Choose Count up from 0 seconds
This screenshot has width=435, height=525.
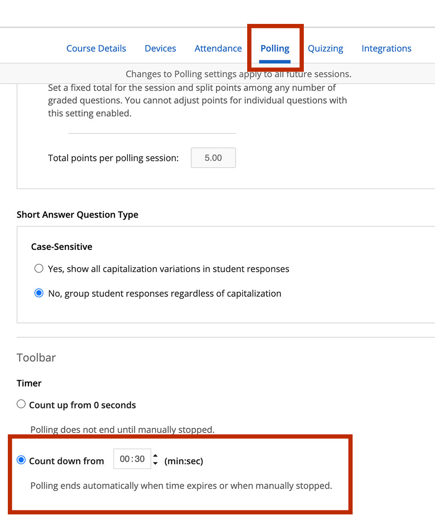[x=21, y=404]
